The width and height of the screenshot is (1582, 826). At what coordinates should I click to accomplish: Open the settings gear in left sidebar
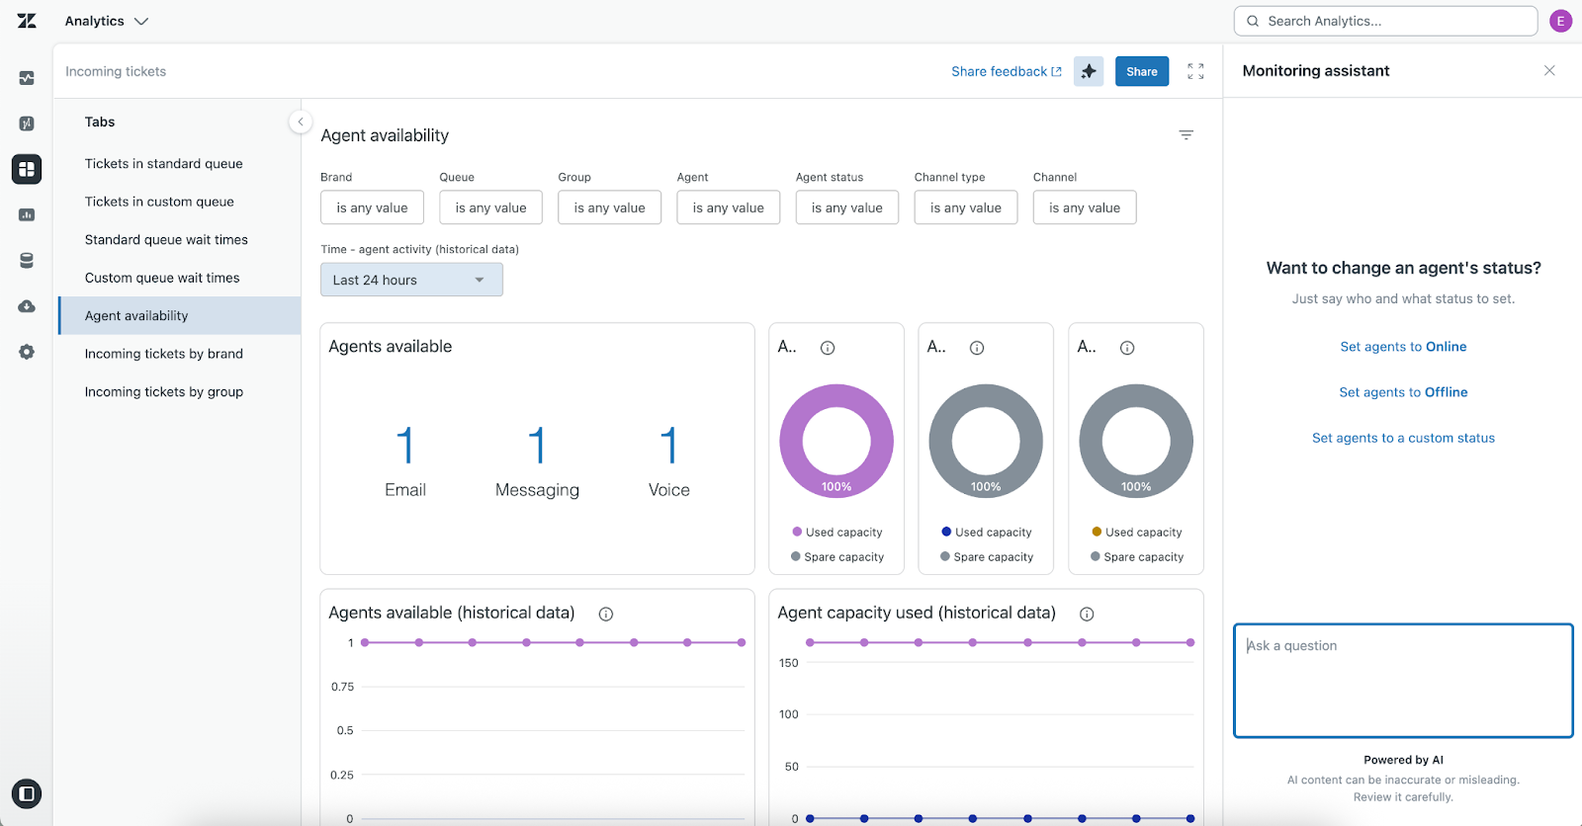click(x=27, y=352)
